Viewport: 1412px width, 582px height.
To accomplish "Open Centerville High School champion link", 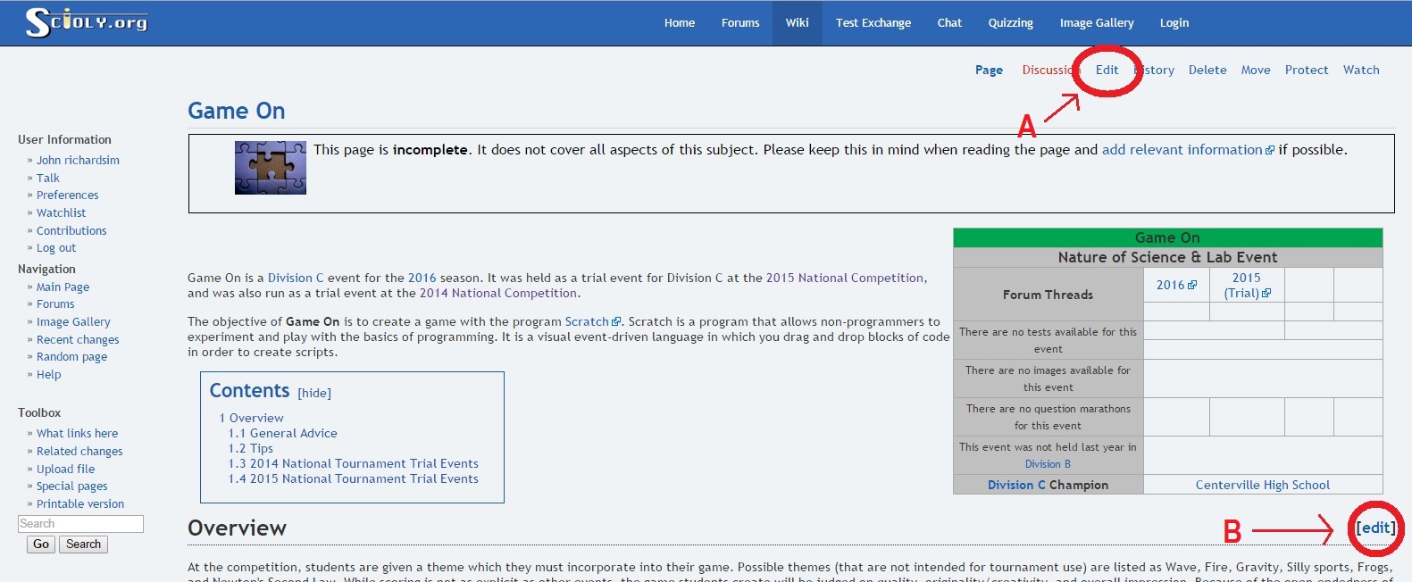I will tap(1262, 485).
